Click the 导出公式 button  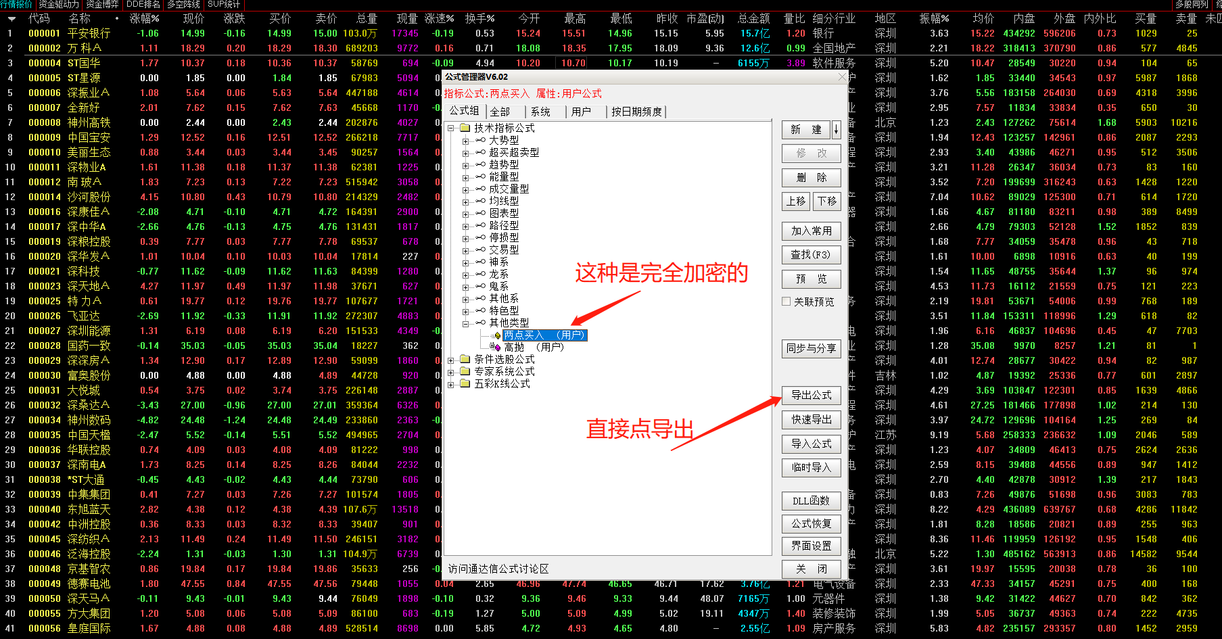812,395
